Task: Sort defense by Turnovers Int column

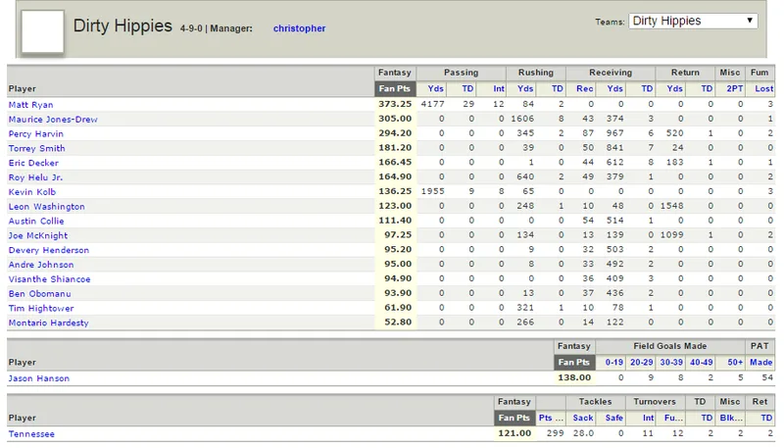Action: pos(648,418)
